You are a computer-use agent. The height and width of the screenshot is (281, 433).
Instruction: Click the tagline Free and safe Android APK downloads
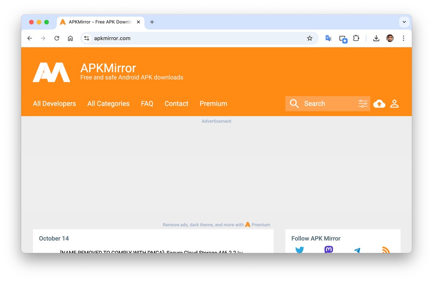tap(132, 78)
